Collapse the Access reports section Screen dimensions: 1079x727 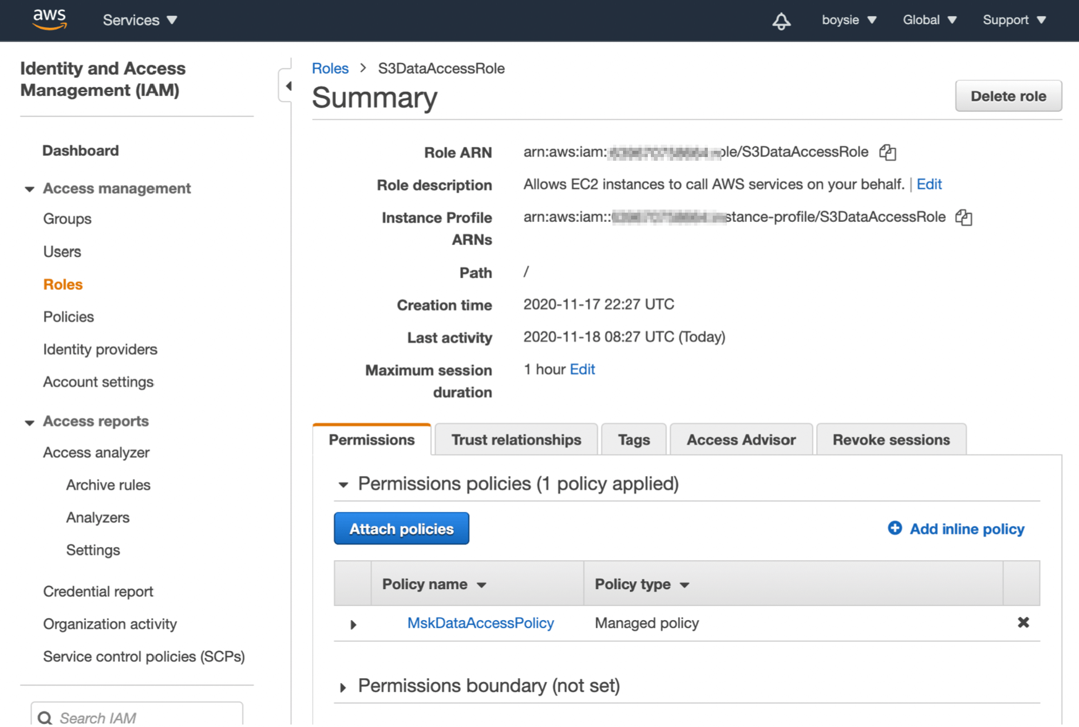[29, 423]
